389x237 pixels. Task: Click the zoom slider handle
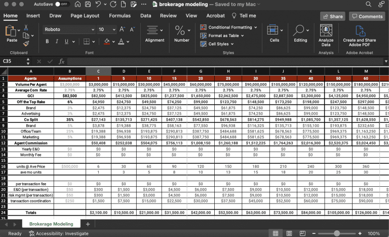(x=337, y=233)
